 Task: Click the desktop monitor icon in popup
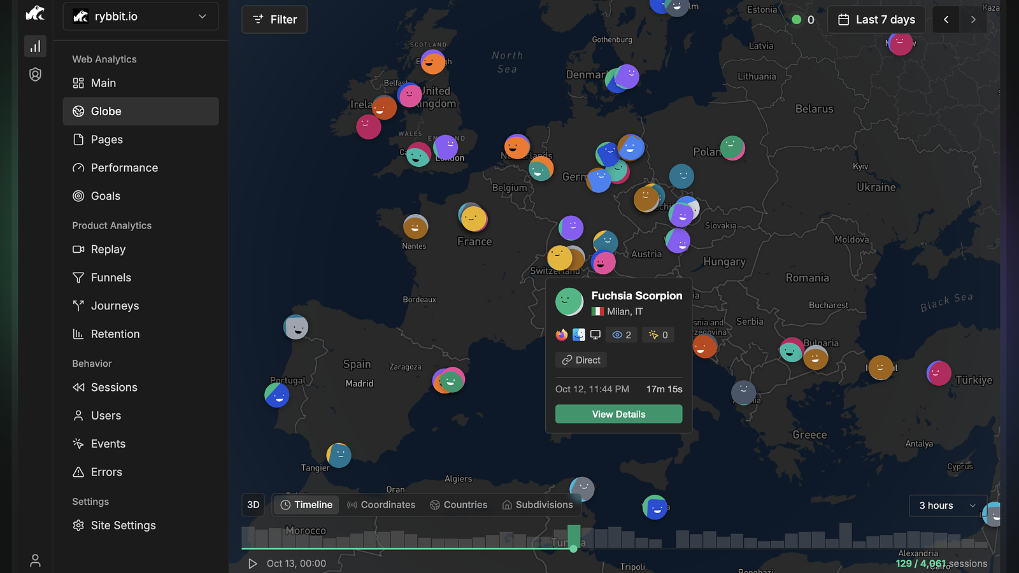[x=595, y=335]
